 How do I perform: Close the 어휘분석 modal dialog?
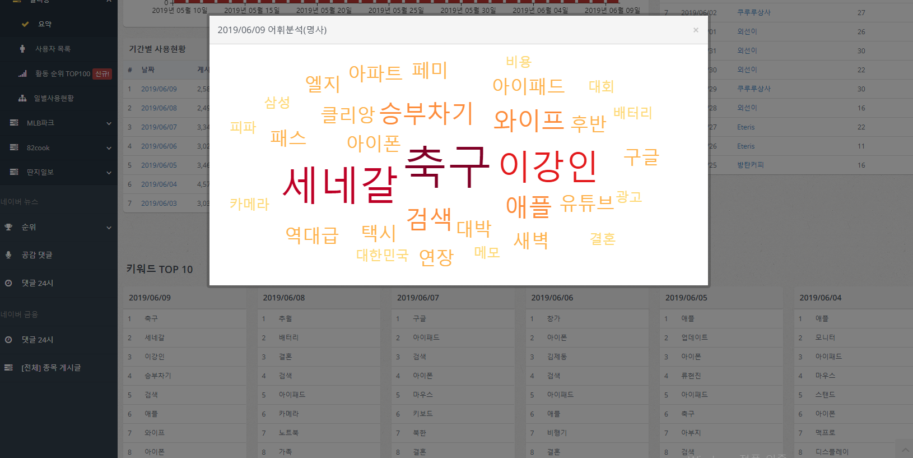pos(696,30)
